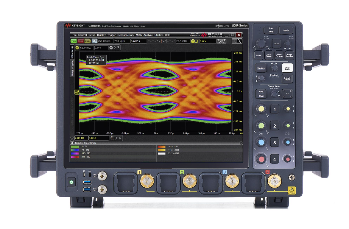The image size is (349, 229).
Task: Toggle touch mode with the blue touch icon
Action: (259, 55)
